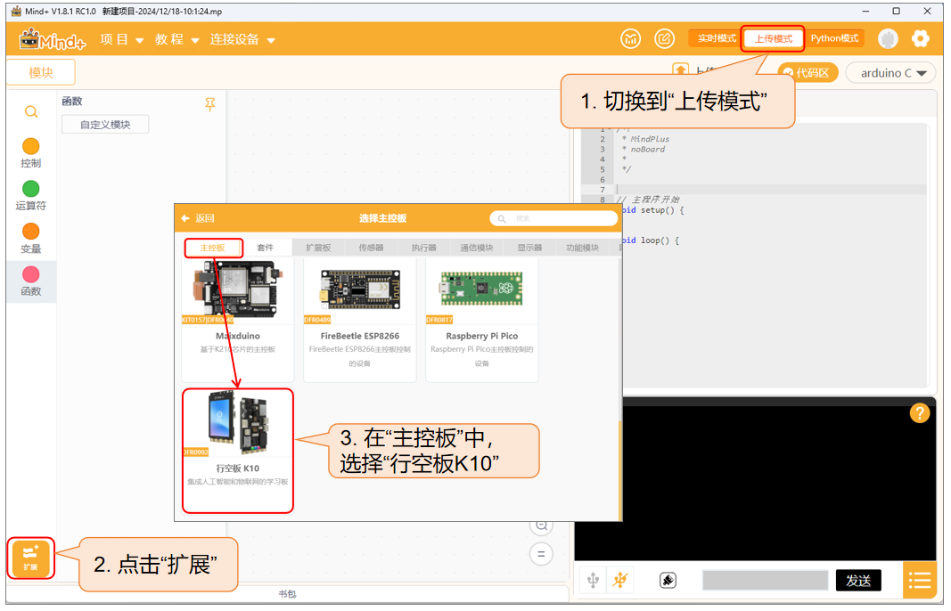951x611 pixels.
Task: Click the 集成人工智能和物联网的学习板 description text
Action: [238, 483]
